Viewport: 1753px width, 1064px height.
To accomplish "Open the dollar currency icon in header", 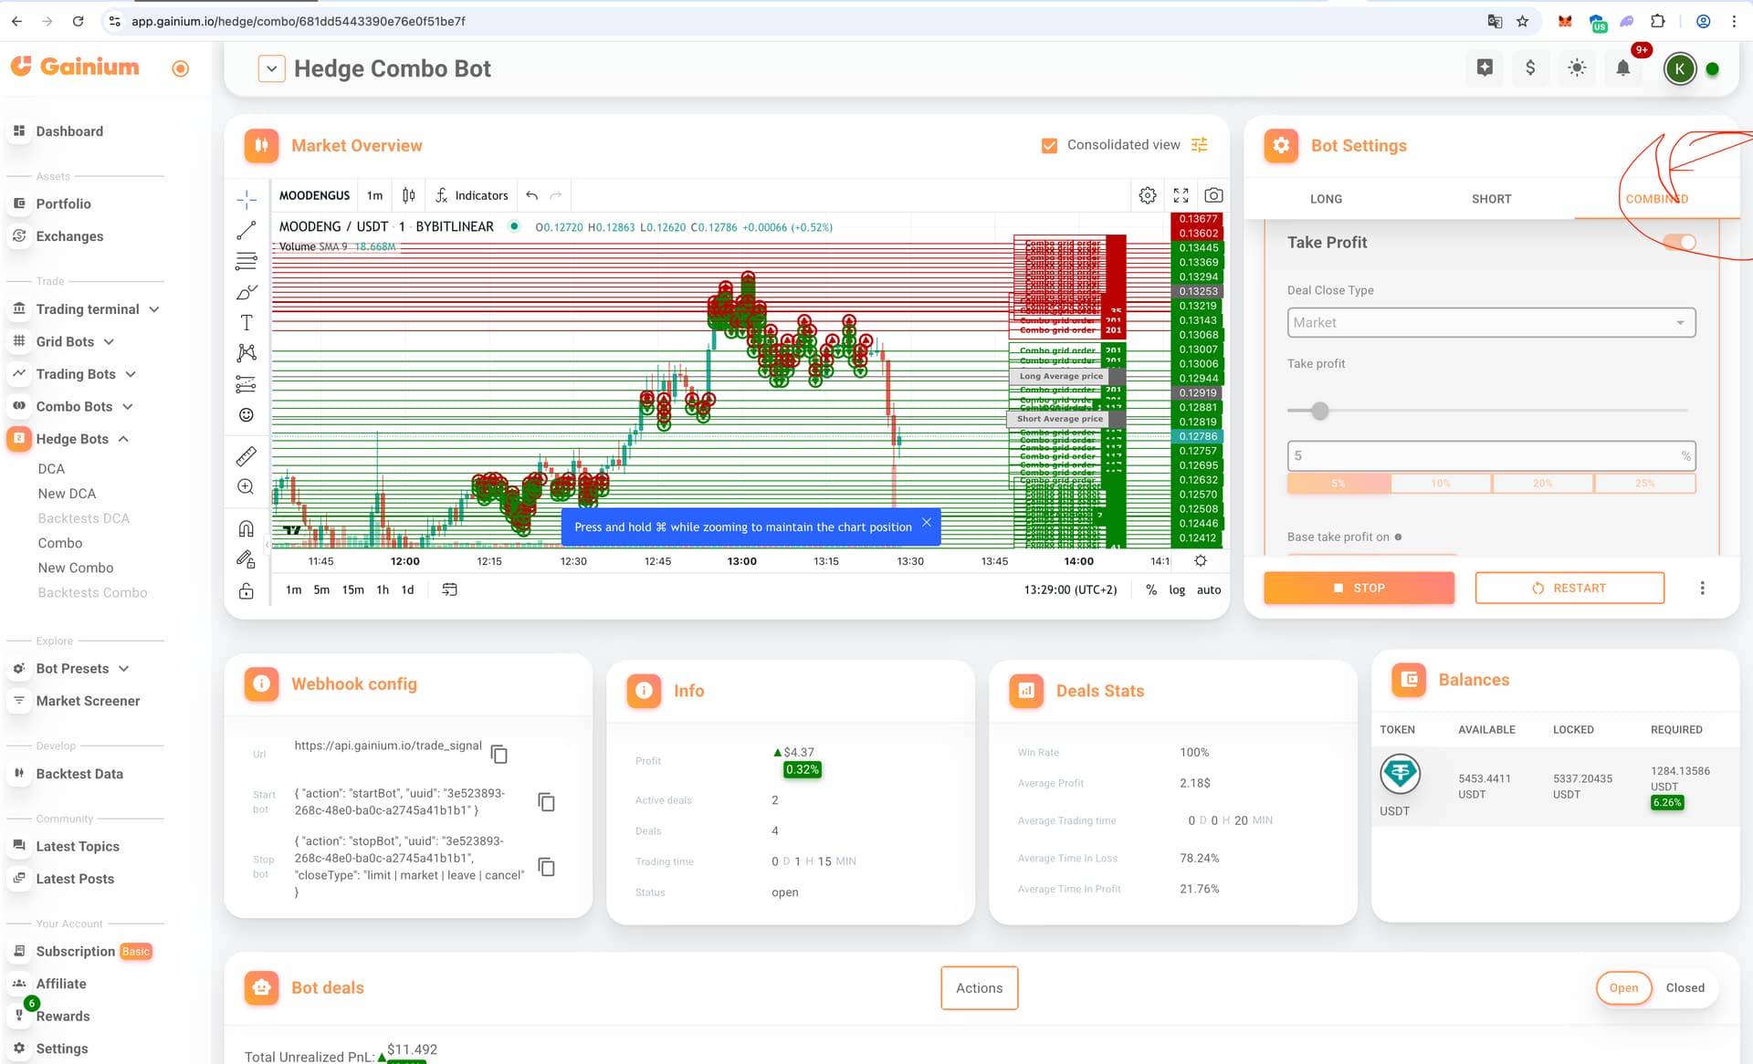I will click(1530, 68).
